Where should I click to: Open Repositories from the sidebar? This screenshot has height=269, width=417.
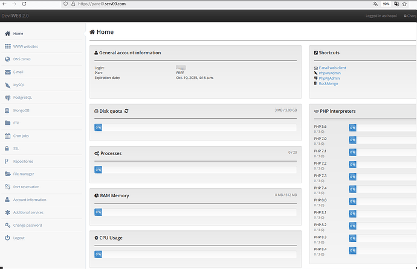point(23,161)
